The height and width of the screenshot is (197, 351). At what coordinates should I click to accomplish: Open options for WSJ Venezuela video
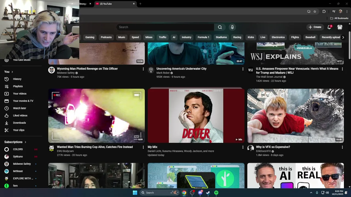point(342,69)
